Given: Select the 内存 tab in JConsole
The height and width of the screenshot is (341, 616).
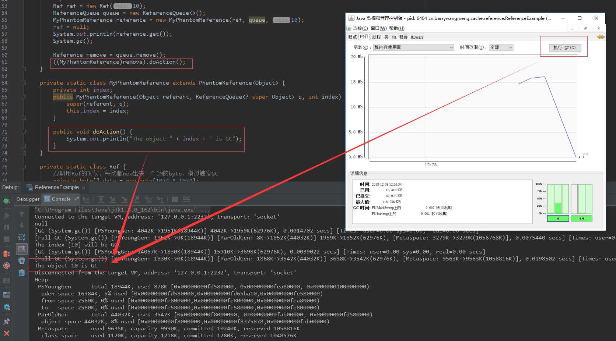Looking at the screenshot, I should point(364,36).
